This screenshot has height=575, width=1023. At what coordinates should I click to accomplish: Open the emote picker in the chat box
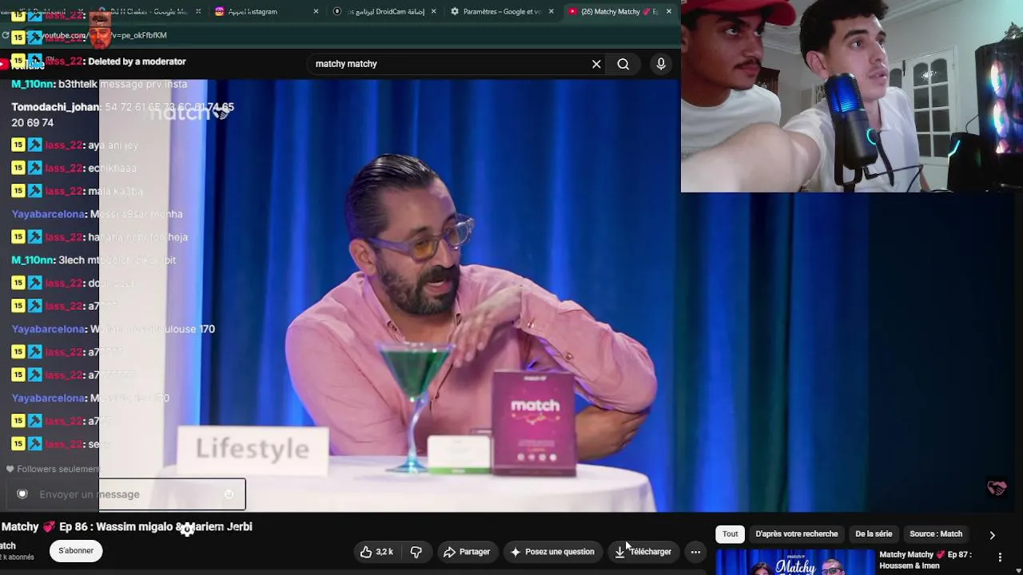[x=229, y=494]
